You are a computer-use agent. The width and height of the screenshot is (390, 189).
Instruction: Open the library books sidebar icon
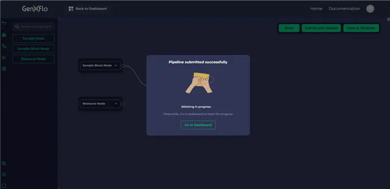tap(4, 58)
